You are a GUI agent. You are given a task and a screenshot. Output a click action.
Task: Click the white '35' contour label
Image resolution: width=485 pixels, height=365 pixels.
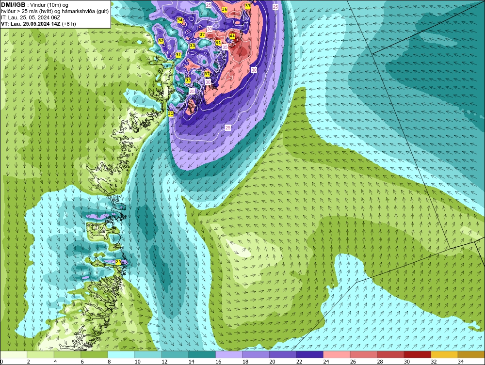click(x=225, y=47)
